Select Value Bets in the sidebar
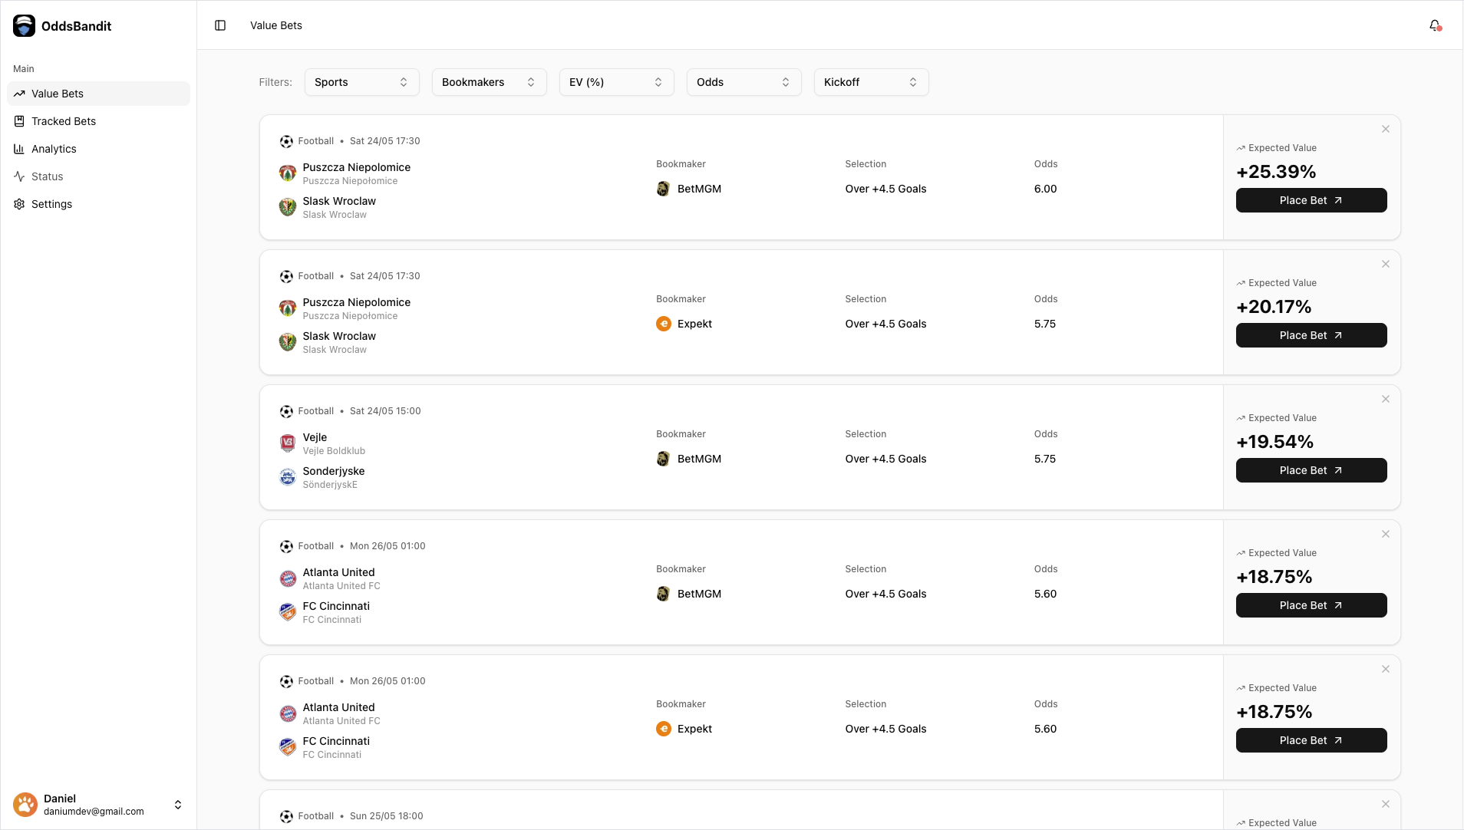 pos(57,94)
